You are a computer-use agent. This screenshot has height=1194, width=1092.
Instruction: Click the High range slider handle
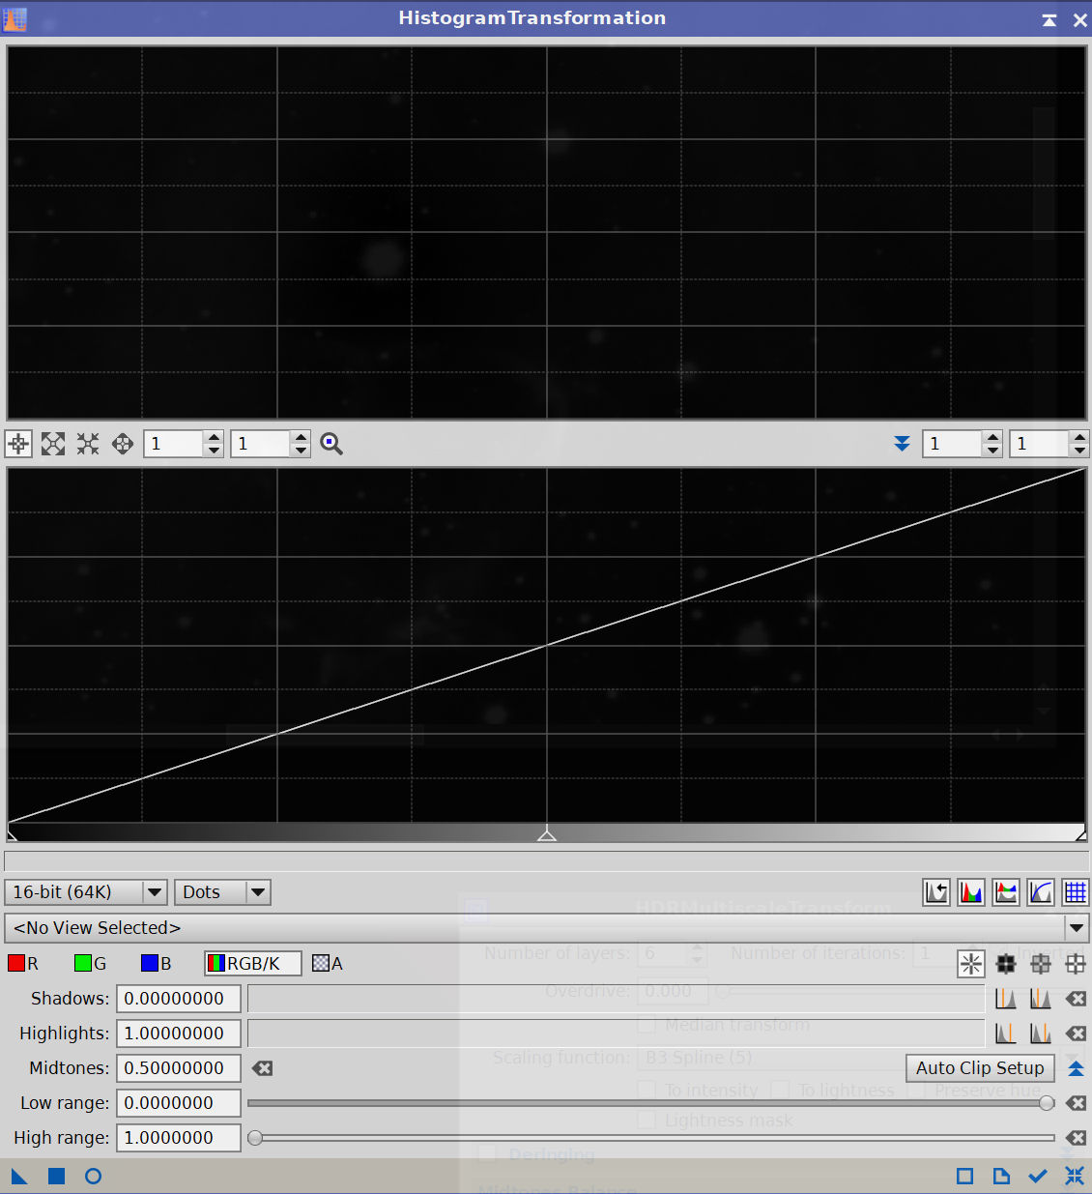(255, 1138)
